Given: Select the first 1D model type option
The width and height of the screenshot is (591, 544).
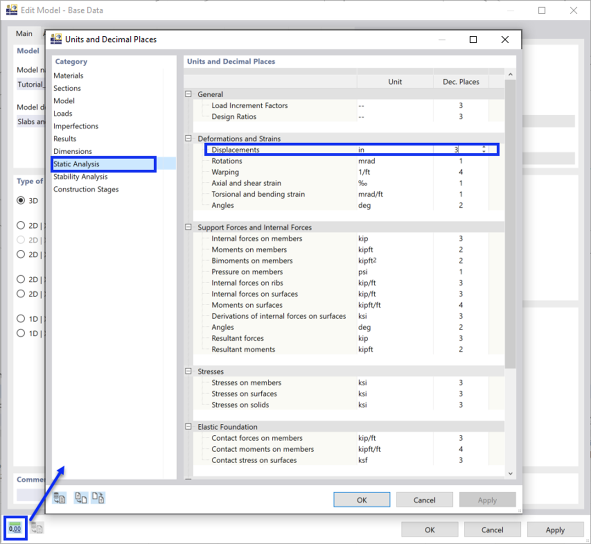Looking at the screenshot, I should (21, 319).
